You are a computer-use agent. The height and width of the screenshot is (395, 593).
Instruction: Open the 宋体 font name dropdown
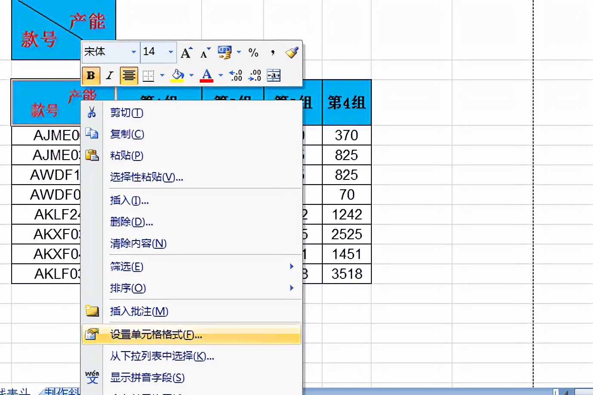pos(134,52)
